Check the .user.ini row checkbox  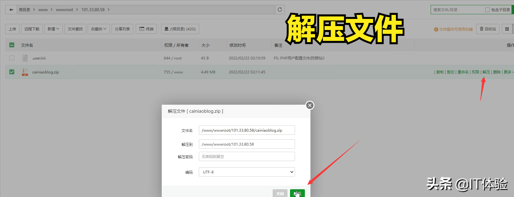pos(12,58)
